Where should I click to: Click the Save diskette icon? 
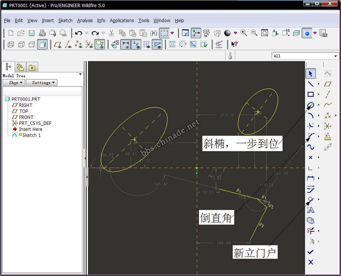pos(32,33)
